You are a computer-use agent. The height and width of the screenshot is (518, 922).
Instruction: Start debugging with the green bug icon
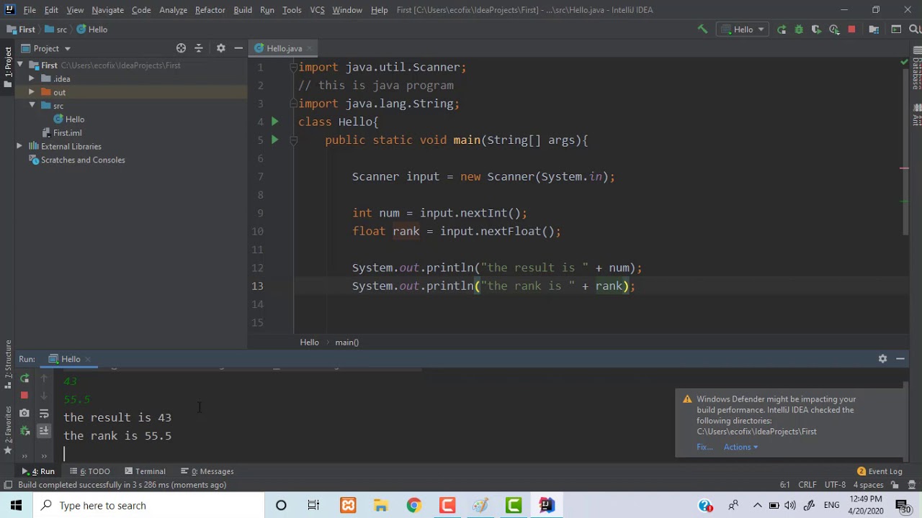[x=799, y=29]
